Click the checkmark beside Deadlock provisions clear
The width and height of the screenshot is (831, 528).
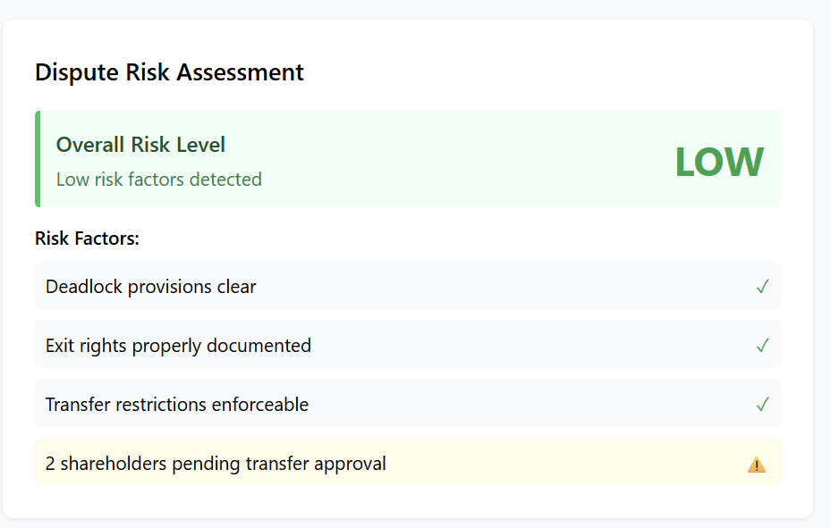click(x=762, y=286)
